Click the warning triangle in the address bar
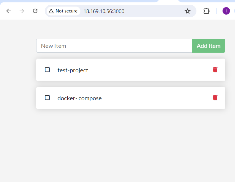The width and height of the screenshot is (235, 182). coord(51,11)
